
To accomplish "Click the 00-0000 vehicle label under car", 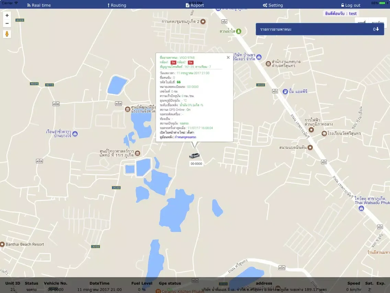I will [196, 164].
